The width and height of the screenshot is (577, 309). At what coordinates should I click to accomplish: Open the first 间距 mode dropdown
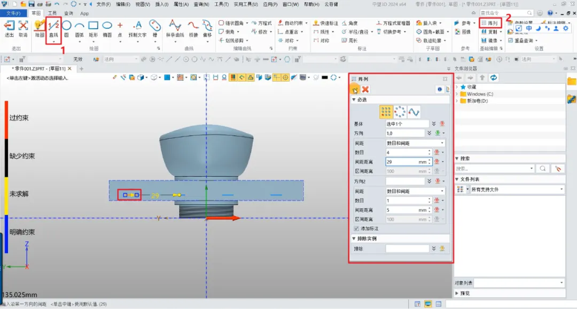[415, 143]
